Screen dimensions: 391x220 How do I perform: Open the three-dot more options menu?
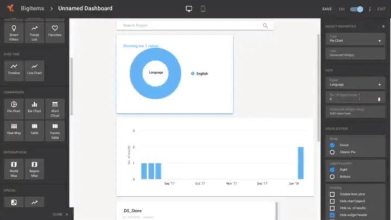pos(370,9)
